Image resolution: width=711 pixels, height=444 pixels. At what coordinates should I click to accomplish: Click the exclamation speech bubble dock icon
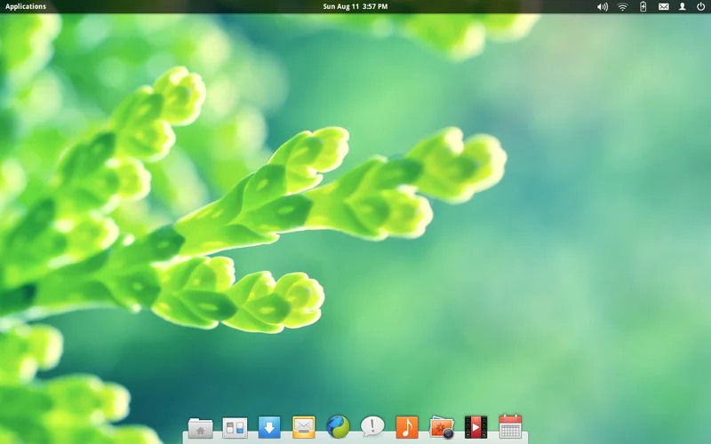[372, 427]
